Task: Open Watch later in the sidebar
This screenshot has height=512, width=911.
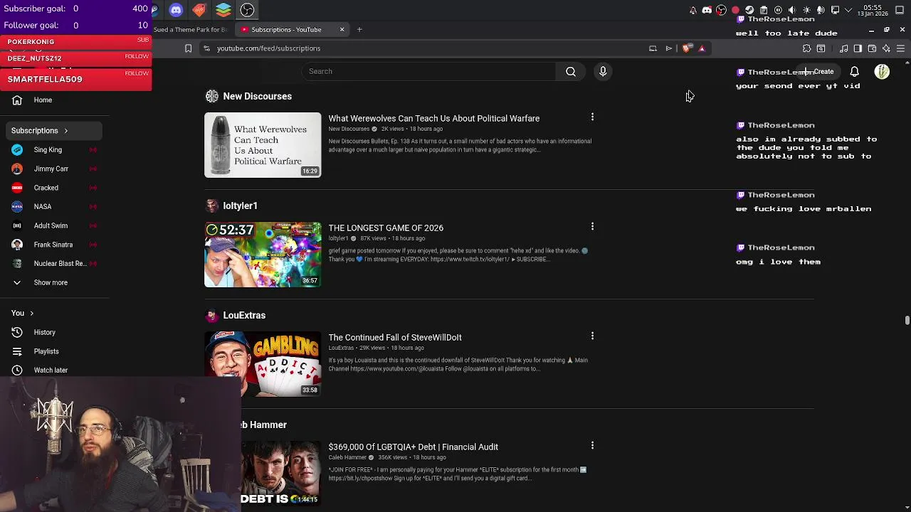Action: (x=51, y=370)
